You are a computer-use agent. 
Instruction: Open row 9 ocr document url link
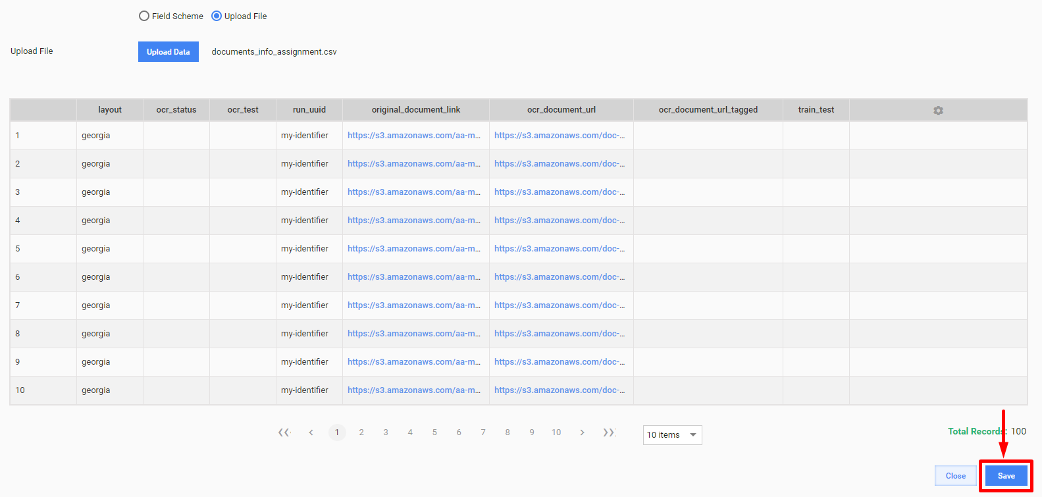[x=560, y=362]
